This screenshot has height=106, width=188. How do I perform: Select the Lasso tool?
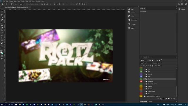pyautogui.click(x=2, y=15)
